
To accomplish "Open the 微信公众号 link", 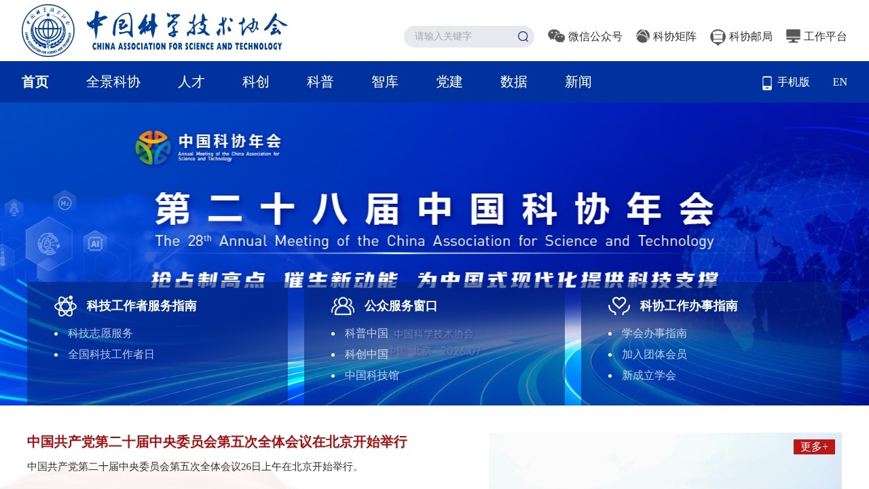I will tap(595, 37).
